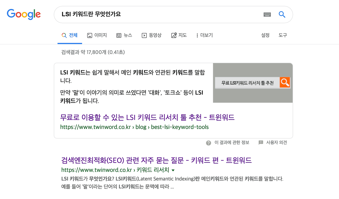Open 도구 search tools

tap(283, 35)
